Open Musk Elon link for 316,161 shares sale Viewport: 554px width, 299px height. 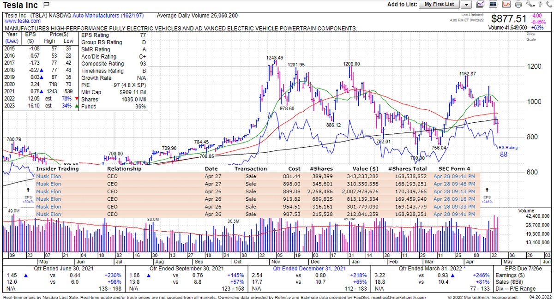[48, 207]
